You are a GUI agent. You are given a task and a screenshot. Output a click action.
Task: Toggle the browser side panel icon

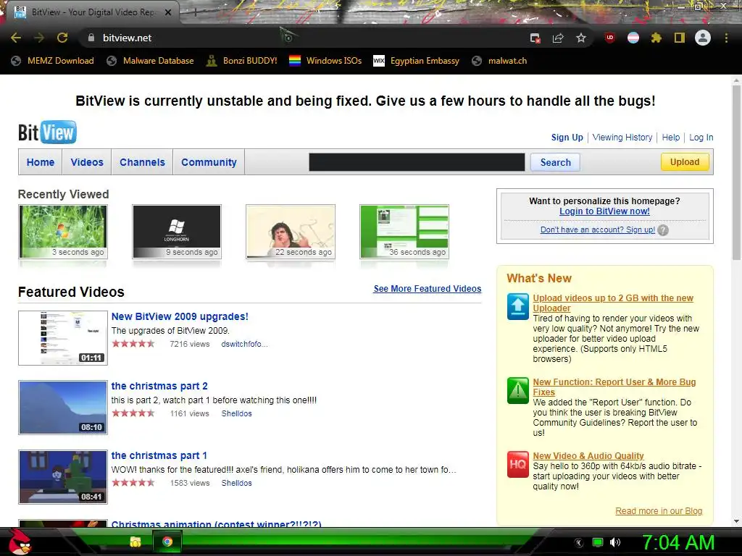pyautogui.click(x=680, y=38)
